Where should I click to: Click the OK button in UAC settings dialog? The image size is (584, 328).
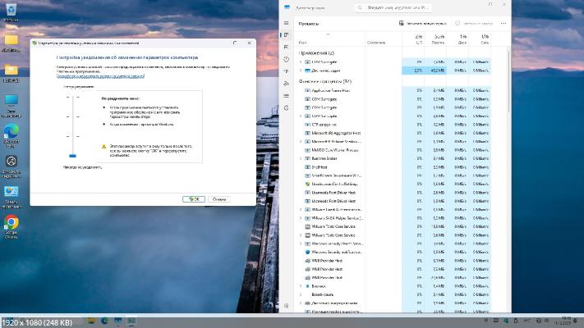pyautogui.click(x=193, y=198)
